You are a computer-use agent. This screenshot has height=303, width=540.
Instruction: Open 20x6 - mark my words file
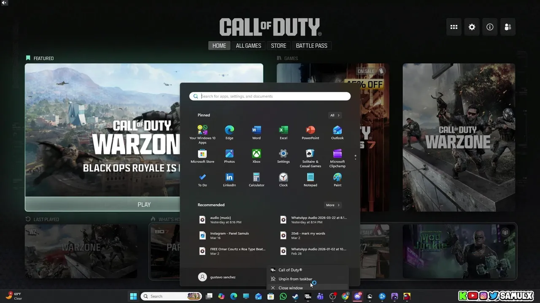coord(314,235)
